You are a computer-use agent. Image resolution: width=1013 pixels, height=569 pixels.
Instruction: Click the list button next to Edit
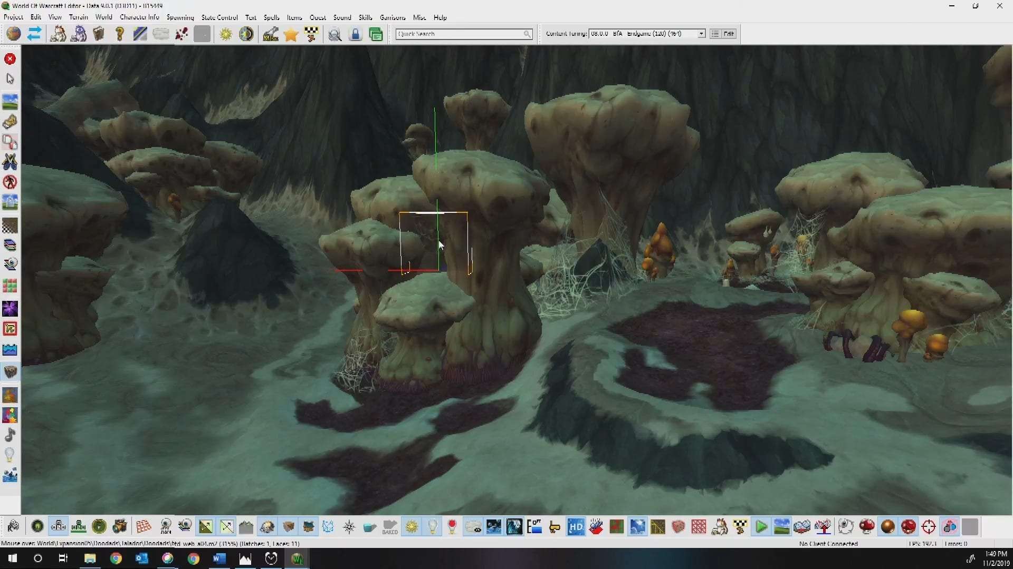(x=715, y=34)
